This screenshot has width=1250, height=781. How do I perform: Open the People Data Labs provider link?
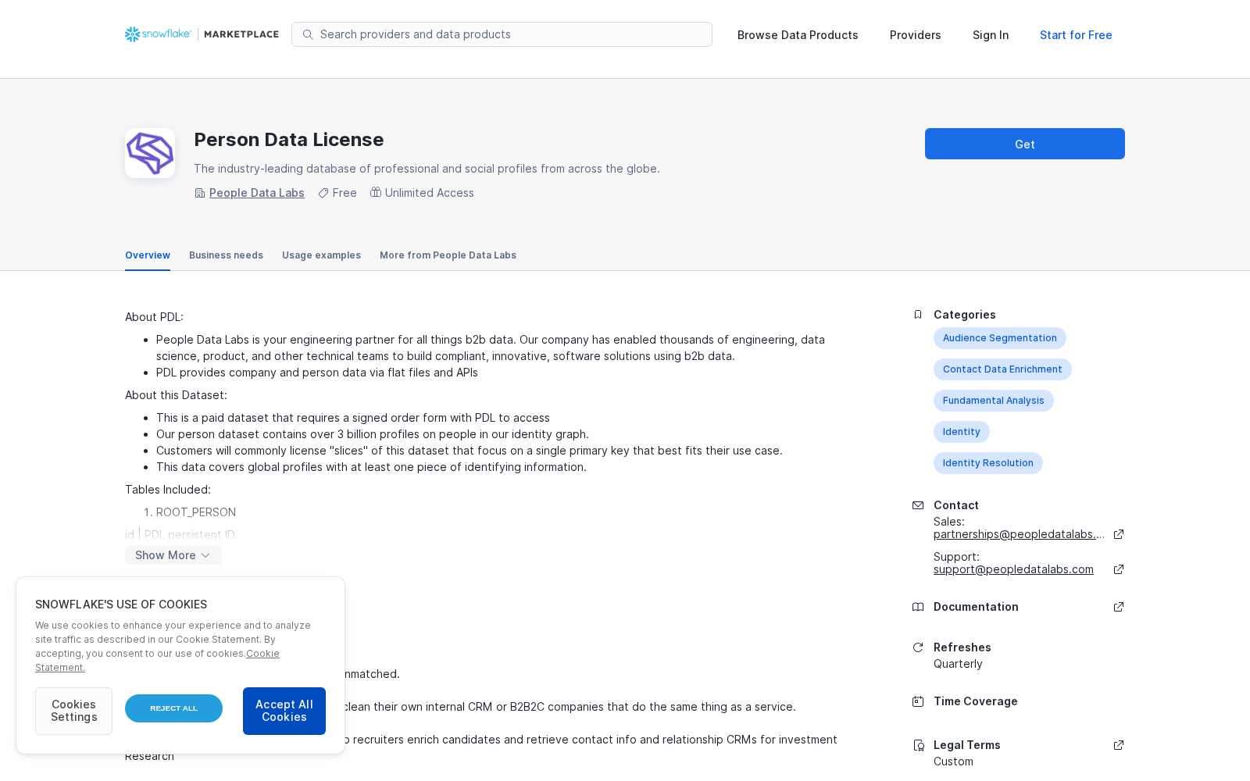257,193
